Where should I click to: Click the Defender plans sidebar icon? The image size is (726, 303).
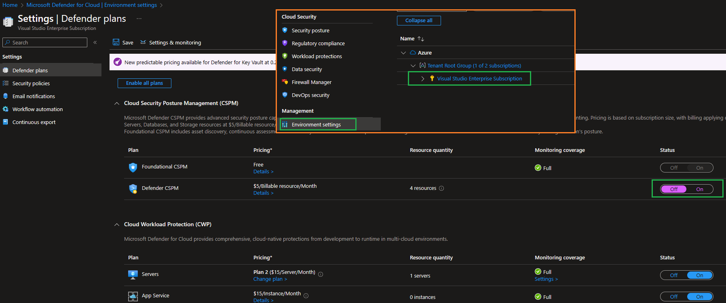6,70
